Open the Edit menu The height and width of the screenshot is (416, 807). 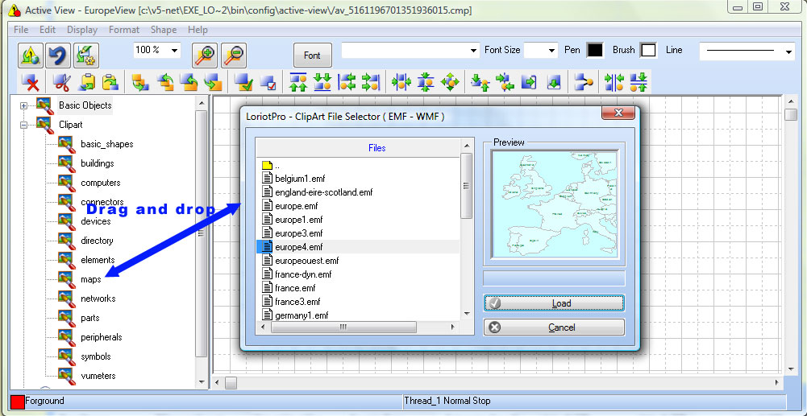pyautogui.click(x=48, y=30)
